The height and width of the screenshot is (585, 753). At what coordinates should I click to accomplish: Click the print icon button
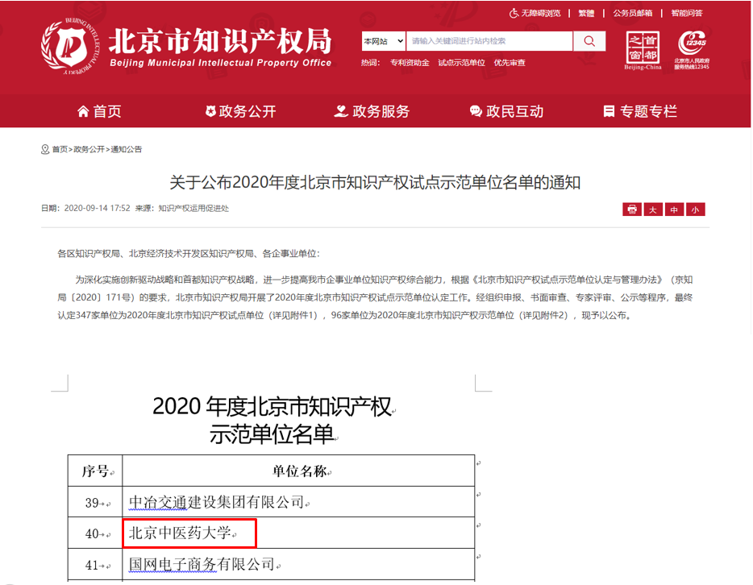pos(632,210)
